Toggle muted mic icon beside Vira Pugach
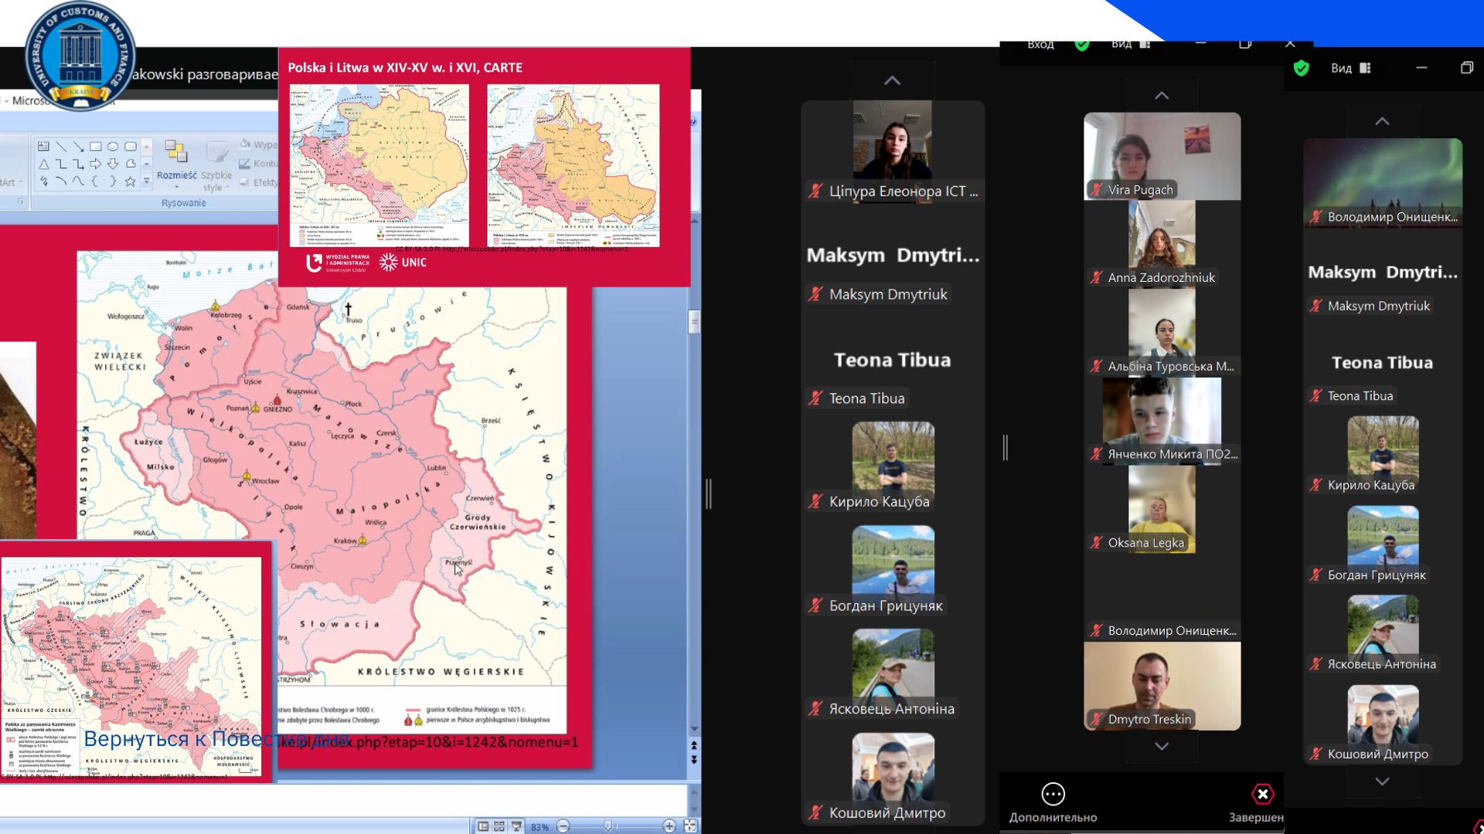1484x834 pixels. (1096, 190)
